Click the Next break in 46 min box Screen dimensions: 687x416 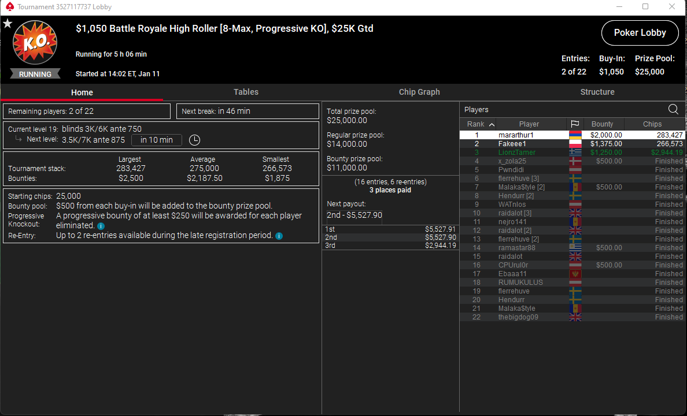[248, 112]
